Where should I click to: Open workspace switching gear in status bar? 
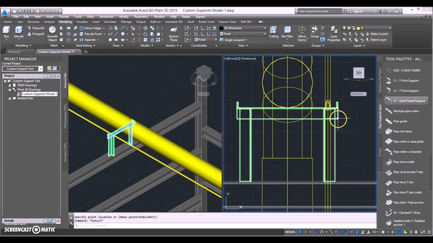click(x=383, y=232)
